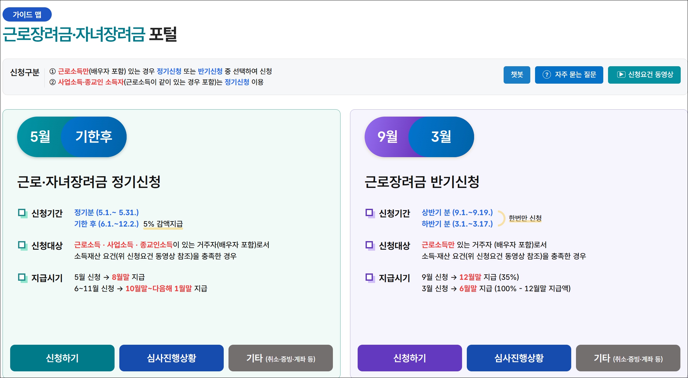Click play icon in 신청요건 동영상 button
Viewport: 688px width, 378px height.
(621, 75)
